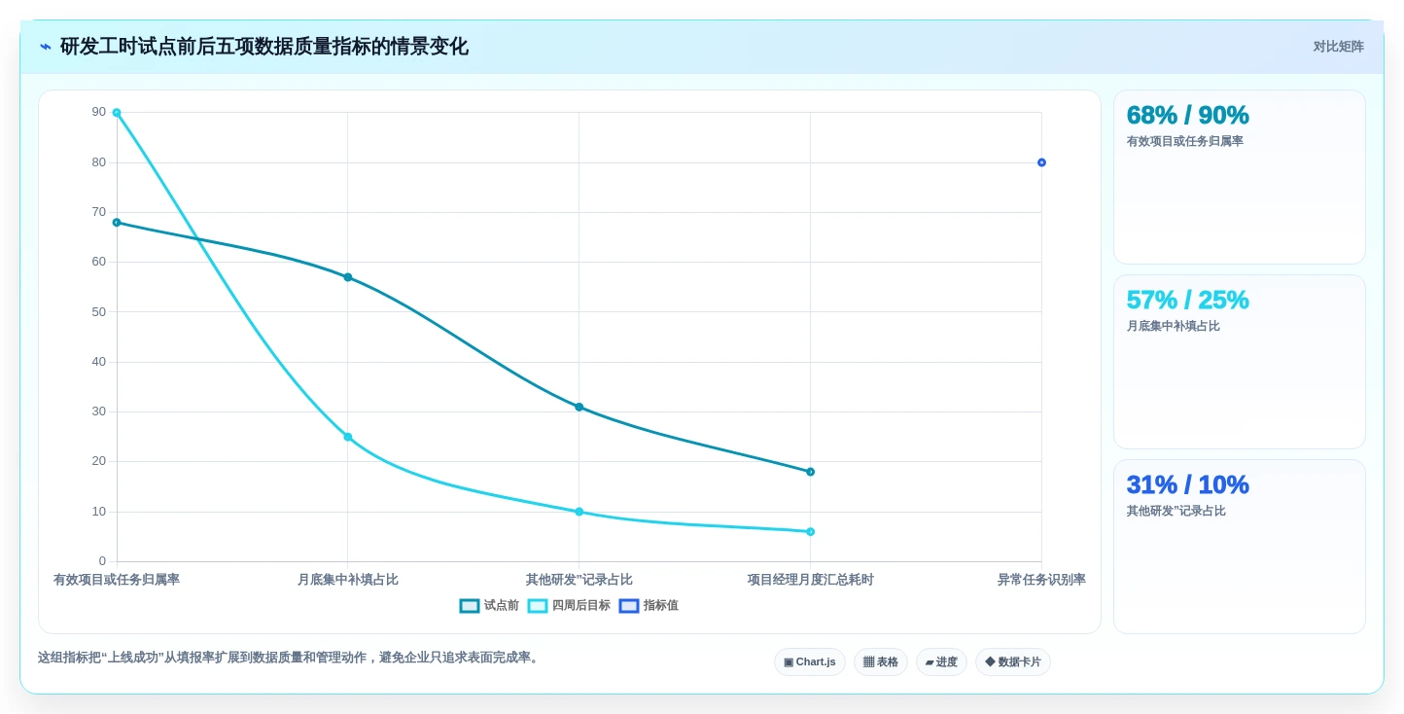Click the 四周后目标 point at 6
1404x714 pixels.
click(810, 532)
